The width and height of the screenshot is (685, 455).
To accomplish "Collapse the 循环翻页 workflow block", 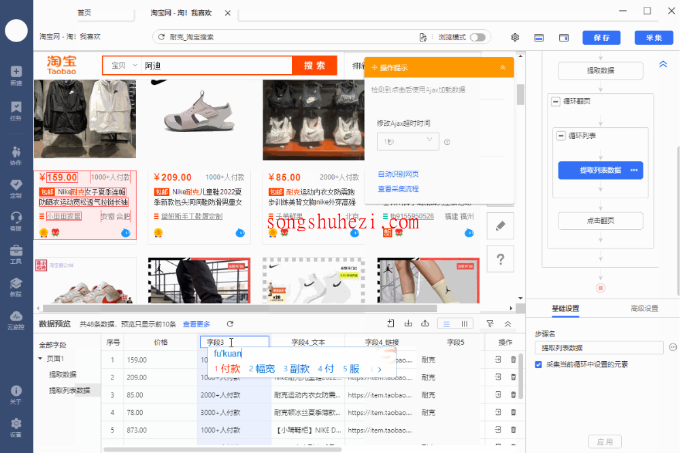I will click(556, 101).
